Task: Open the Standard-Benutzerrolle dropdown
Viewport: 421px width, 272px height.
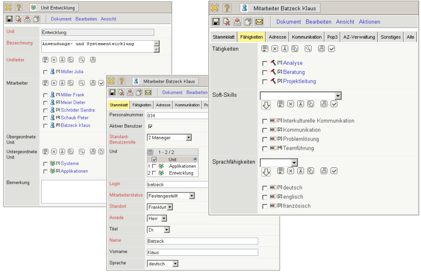Action: point(188,138)
